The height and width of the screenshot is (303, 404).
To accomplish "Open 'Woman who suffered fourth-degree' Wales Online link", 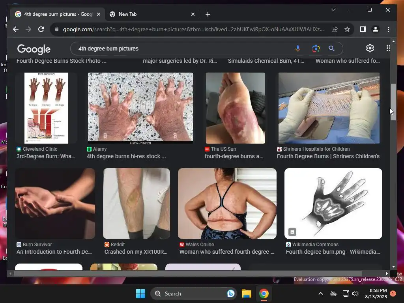I will tap(227, 252).
